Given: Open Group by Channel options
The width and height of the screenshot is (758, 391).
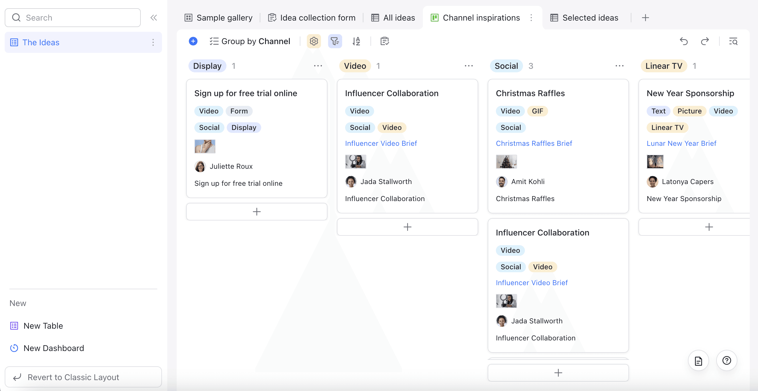Looking at the screenshot, I should [250, 41].
